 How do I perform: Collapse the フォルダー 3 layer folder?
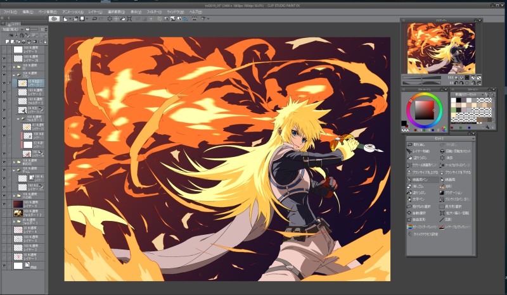point(18,118)
